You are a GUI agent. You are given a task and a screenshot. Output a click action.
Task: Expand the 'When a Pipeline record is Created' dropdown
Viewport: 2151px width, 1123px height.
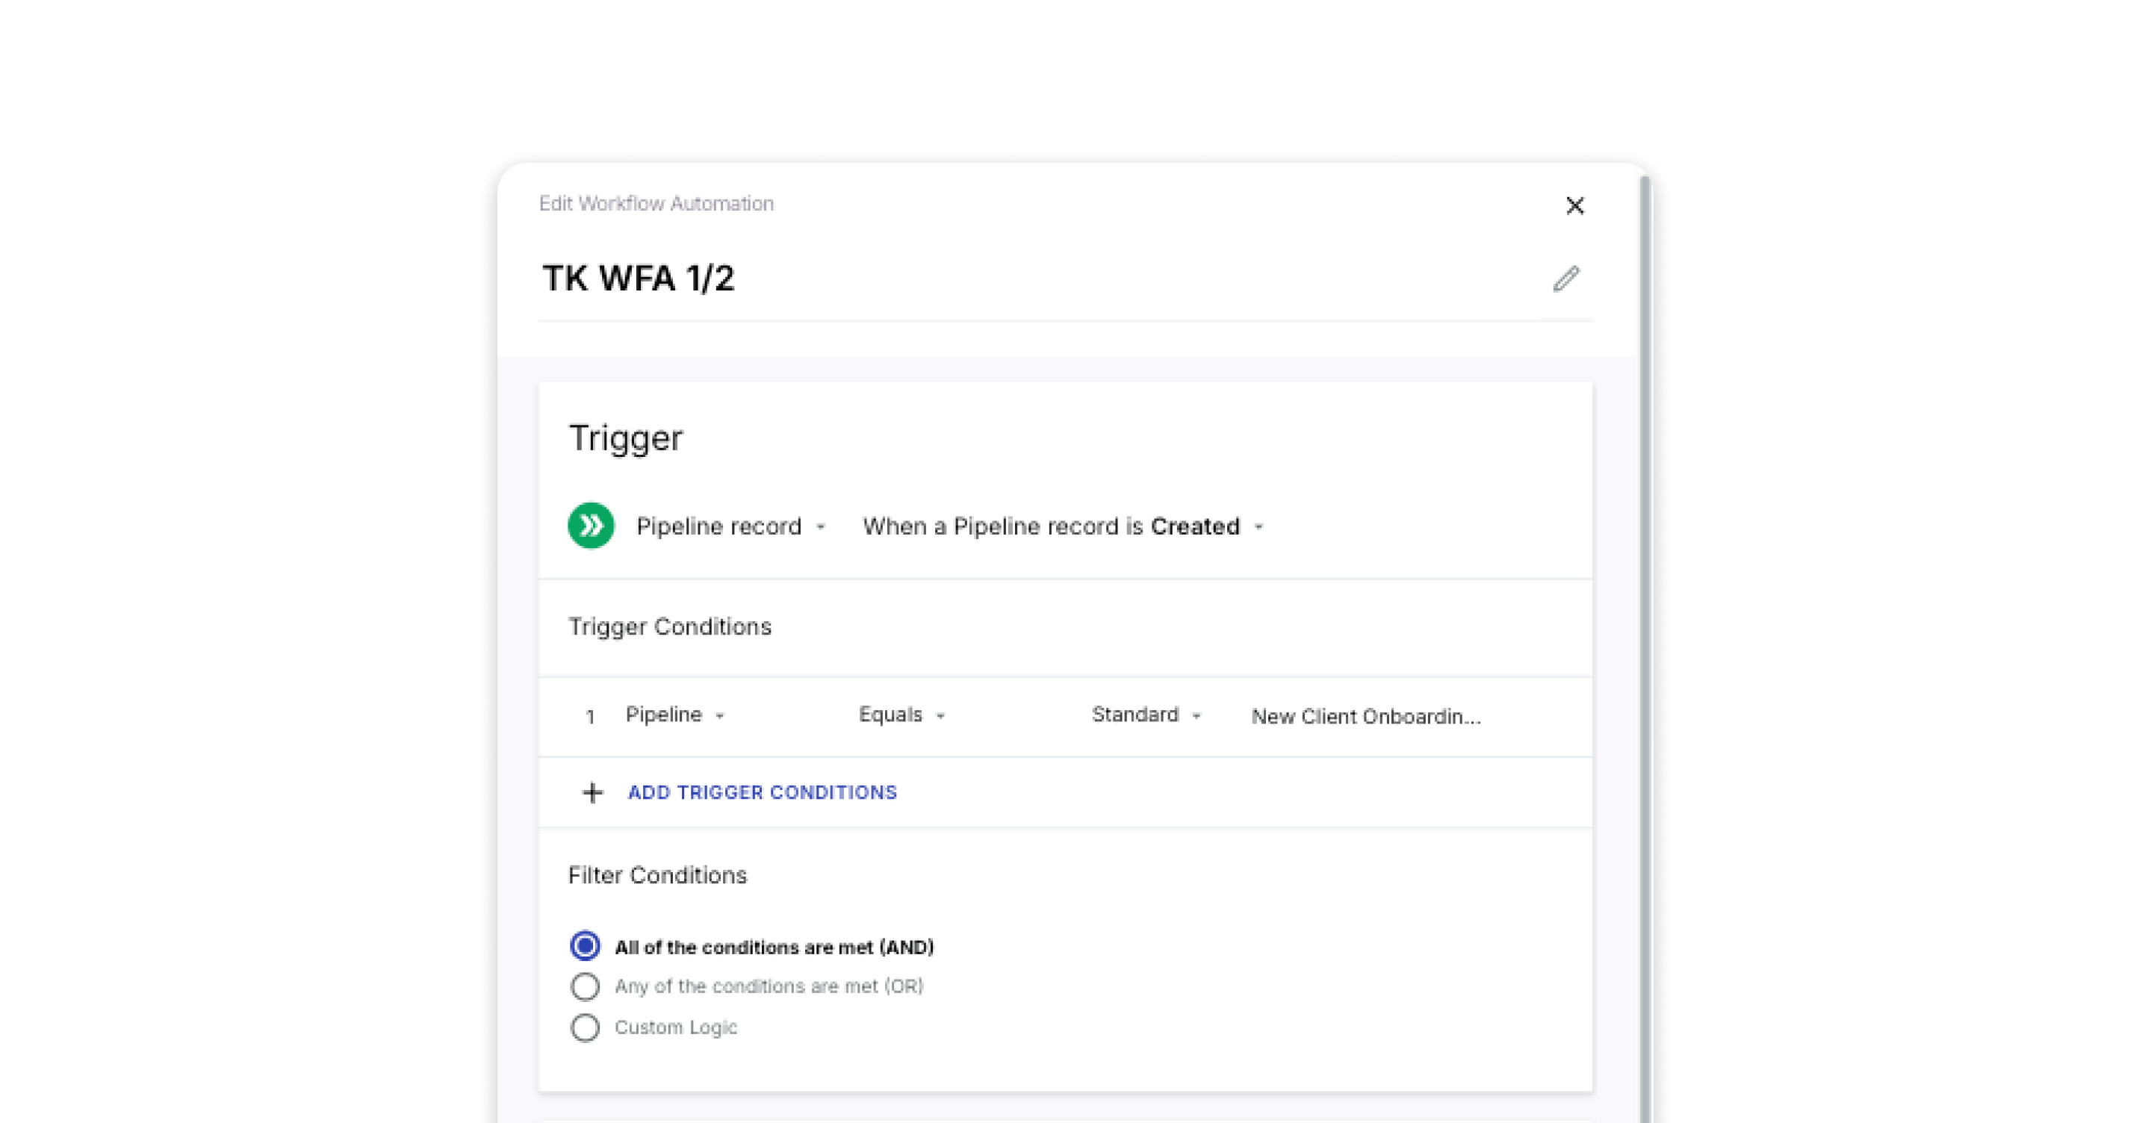(x=1062, y=526)
